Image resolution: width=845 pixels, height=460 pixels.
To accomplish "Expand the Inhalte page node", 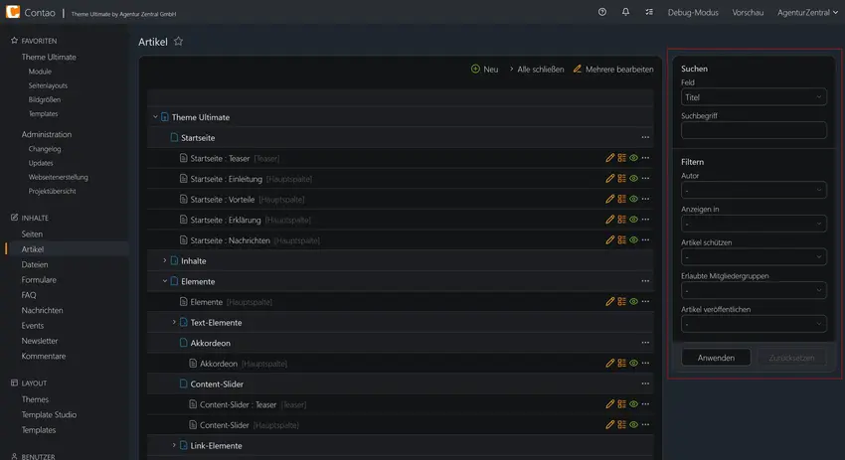I will (x=164, y=260).
